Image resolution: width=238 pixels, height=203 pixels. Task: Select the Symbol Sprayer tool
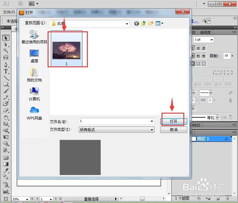[6, 185]
